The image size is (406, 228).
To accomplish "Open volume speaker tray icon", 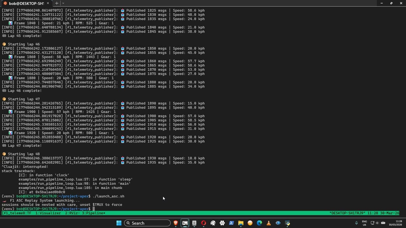I will tap(377, 223).
